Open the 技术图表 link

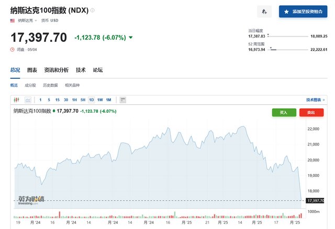[315, 100]
